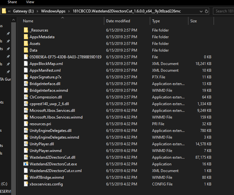Open the Share ribbon tab
The height and width of the screenshot is (195, 234).
click(x=12, y=2)
